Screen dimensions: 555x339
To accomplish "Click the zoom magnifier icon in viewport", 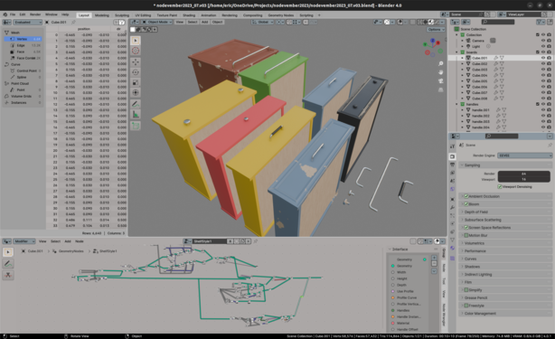I will pyautogui.click(x=441, y=63).
